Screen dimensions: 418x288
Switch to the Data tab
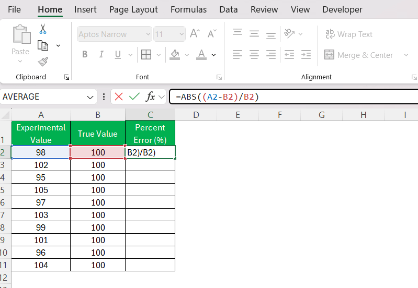click(x=229, y=9)
